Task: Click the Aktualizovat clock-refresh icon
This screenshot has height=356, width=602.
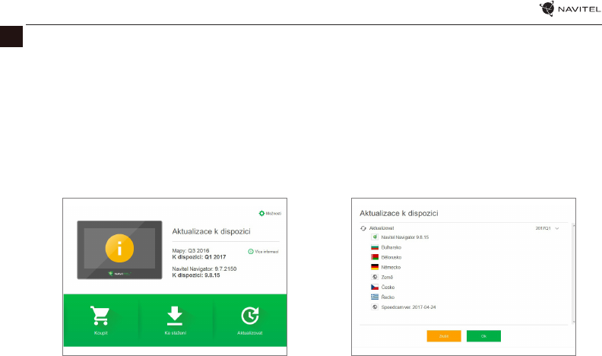Action: coord(250,316)
